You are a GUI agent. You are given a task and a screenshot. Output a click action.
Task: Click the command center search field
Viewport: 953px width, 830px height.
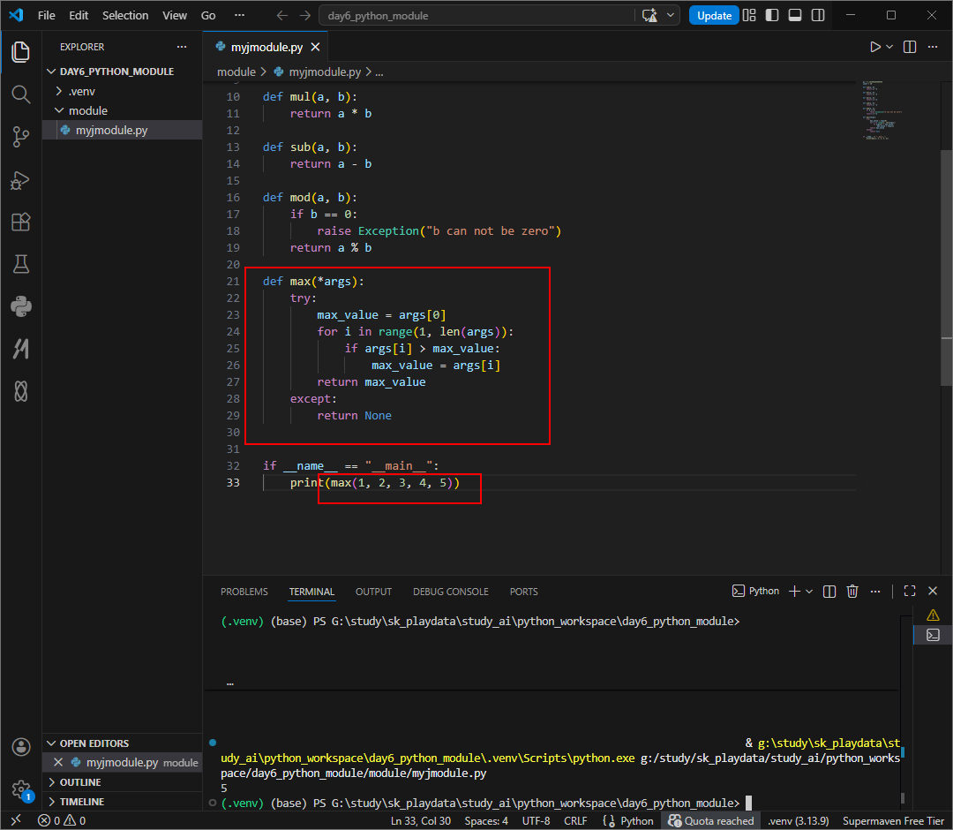point(476,16)
